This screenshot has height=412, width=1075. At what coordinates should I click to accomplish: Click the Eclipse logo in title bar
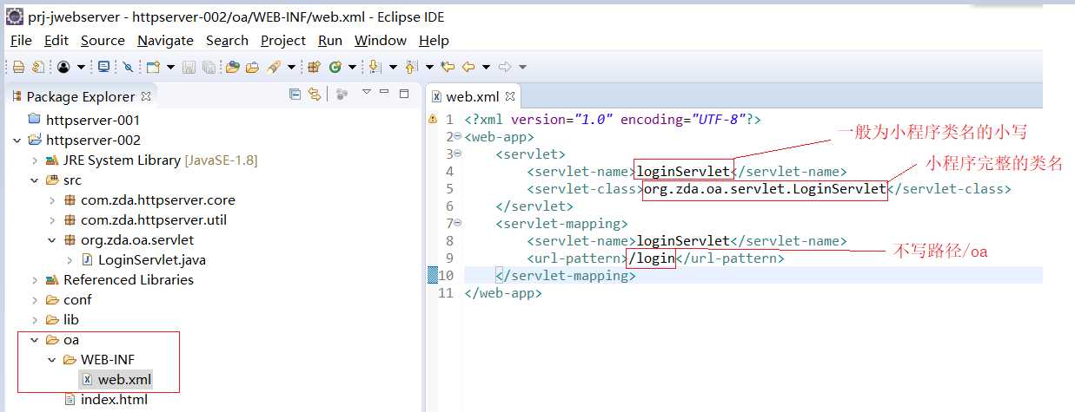14,16
